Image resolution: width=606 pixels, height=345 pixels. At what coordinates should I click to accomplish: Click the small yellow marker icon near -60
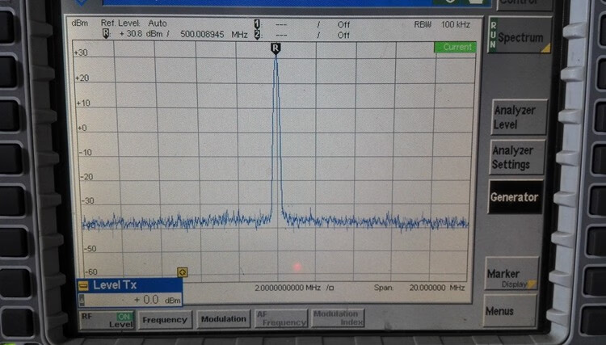click(x=182, y=272)
